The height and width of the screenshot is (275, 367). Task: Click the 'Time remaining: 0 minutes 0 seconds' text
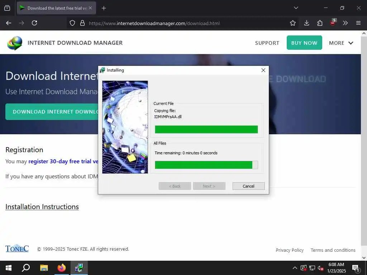coord(186,153)
